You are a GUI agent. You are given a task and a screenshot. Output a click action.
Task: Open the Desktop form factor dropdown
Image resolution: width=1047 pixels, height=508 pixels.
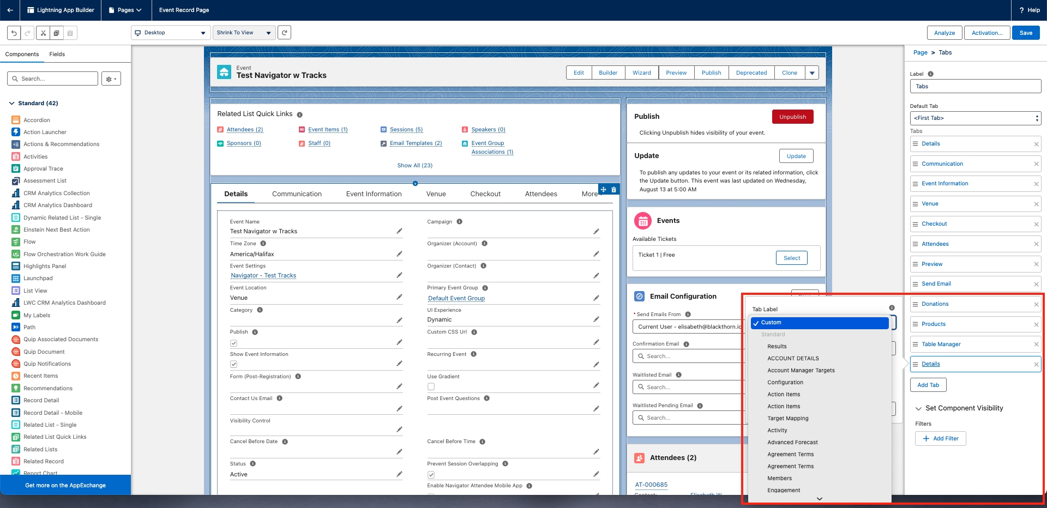(171, 33)
